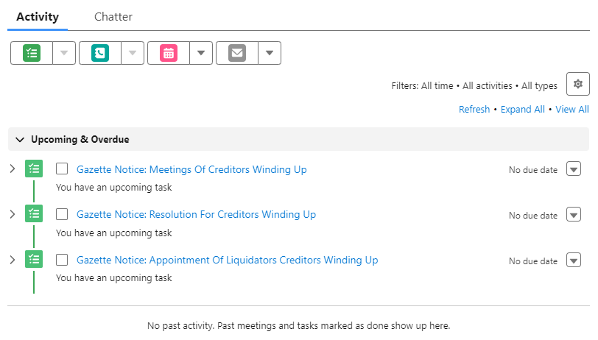Open timeline settings gear icon
Viewport: 598px width, 340px height.
(x=578, y=84)
